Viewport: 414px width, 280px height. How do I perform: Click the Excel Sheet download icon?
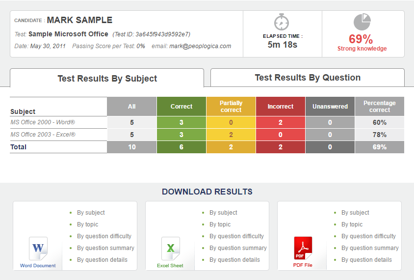click(x=171, y=248)
